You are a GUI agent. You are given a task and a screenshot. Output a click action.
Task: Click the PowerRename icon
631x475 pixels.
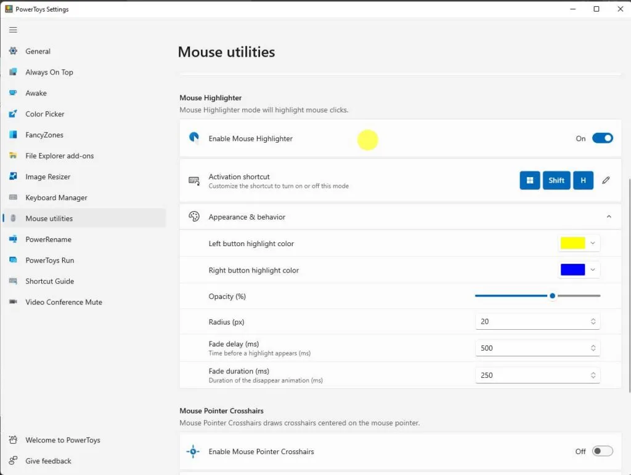[x=13, y=239]
